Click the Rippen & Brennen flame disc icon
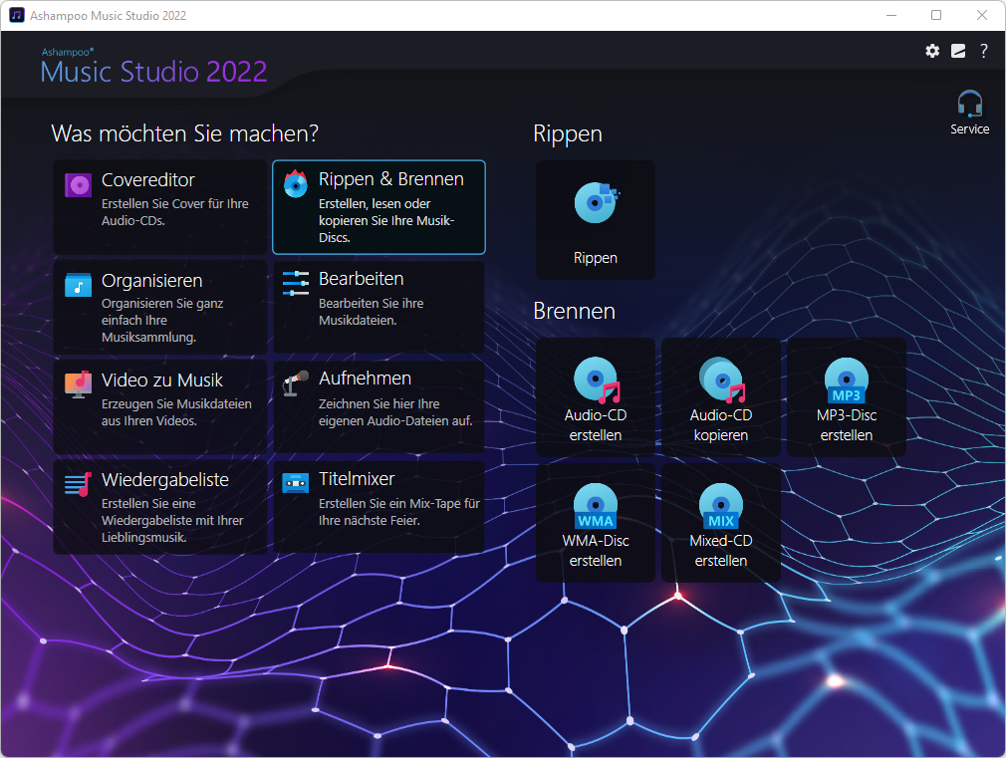 (296, 184)
